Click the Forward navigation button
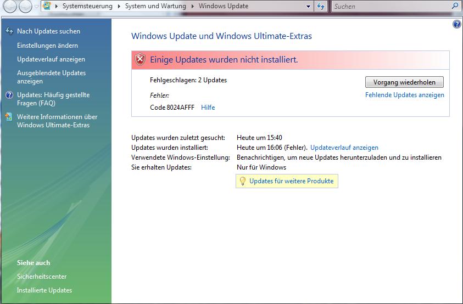 [x=25, y=7]
